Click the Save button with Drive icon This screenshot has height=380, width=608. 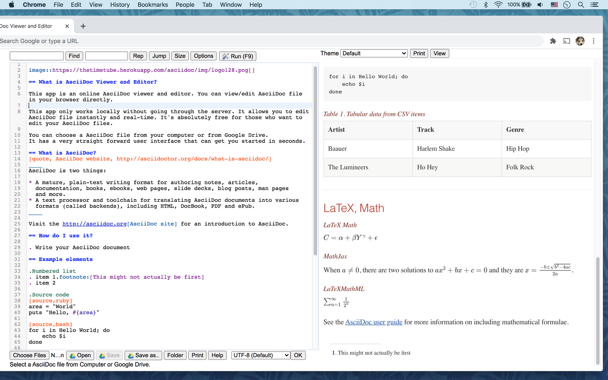point(109,355)
